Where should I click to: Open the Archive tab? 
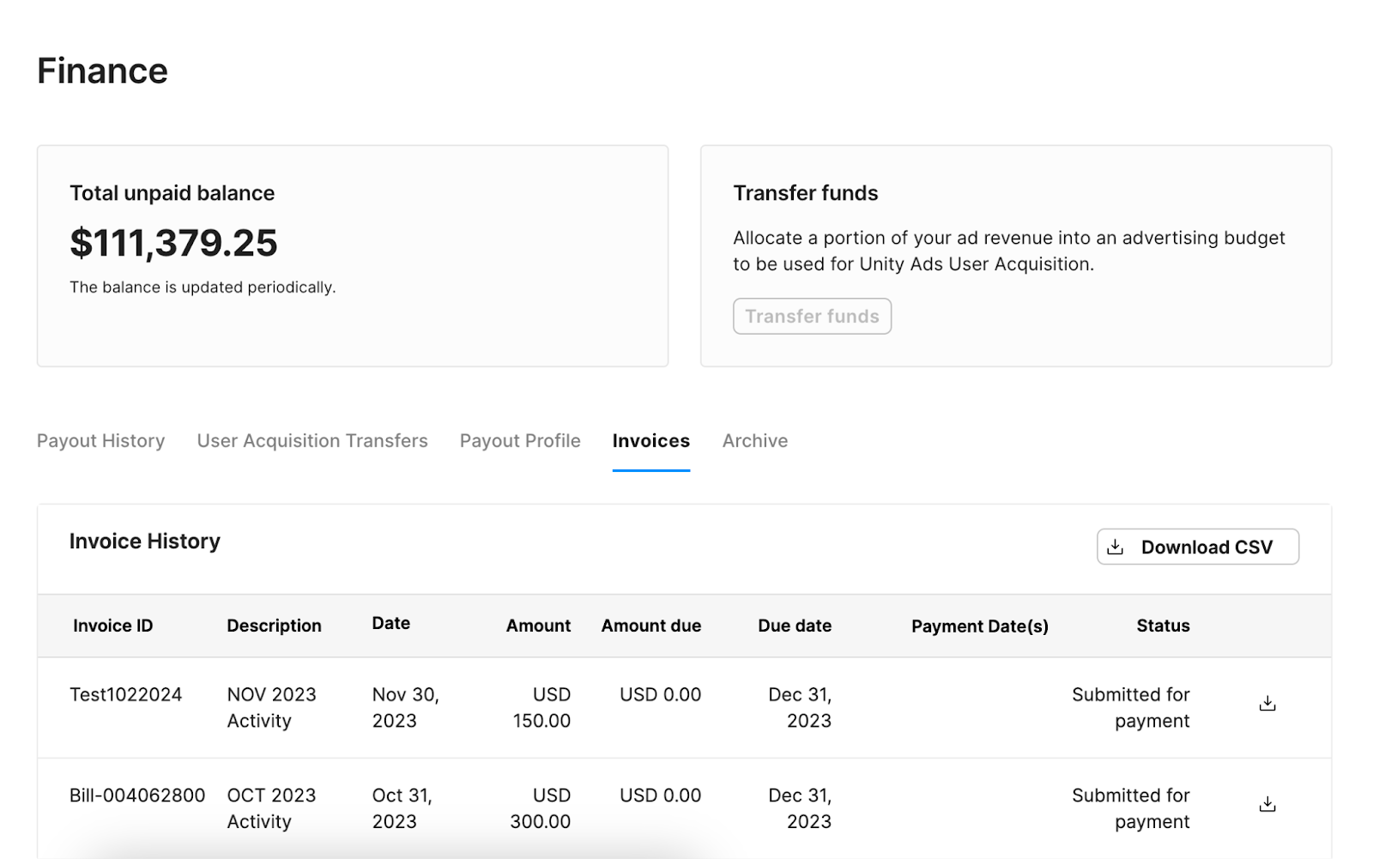754,441
